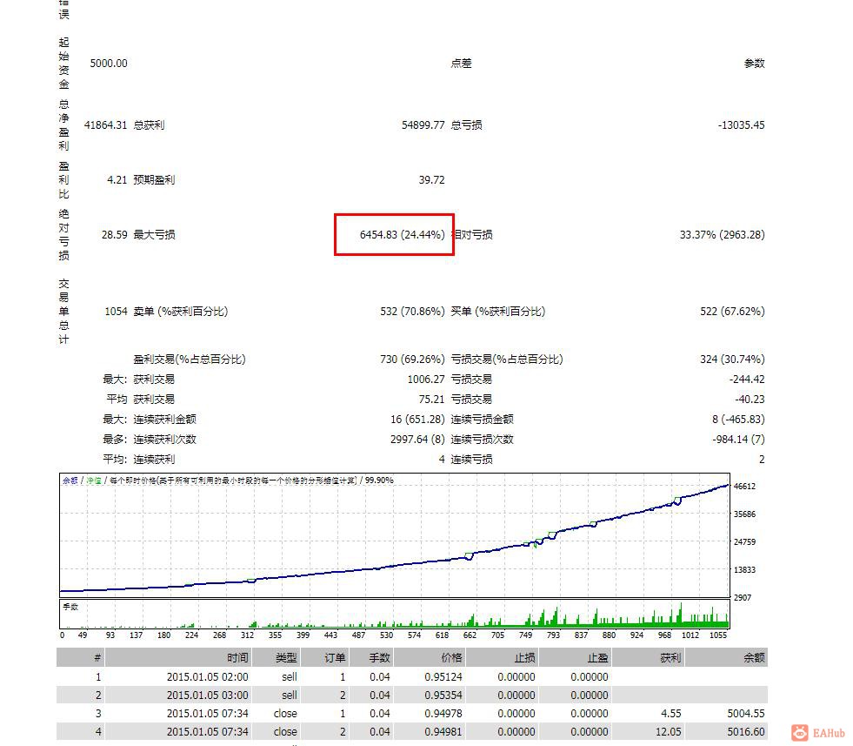Image resolution: width=853 pixels, height=746 pixels.
Task: Click the 手数 column header
Action: (378, 657)
